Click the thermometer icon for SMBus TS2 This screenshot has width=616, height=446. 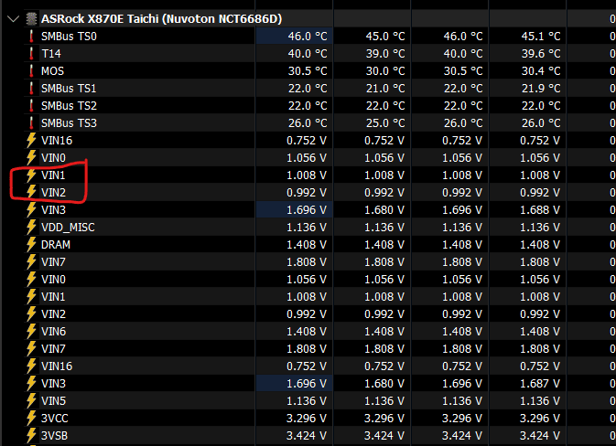point(31,106)
